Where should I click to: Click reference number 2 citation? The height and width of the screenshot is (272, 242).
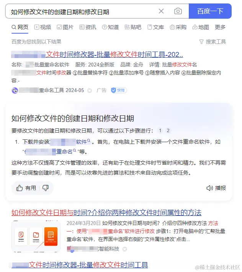168,130
